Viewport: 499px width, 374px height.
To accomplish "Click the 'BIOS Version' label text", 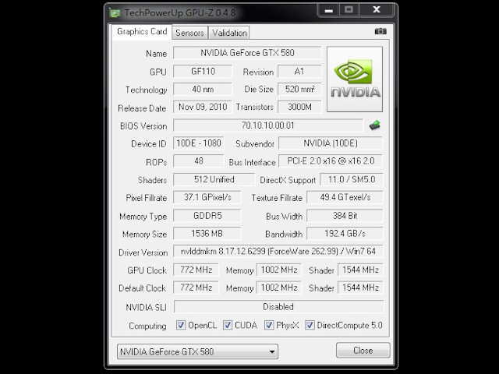I will 143,126.
